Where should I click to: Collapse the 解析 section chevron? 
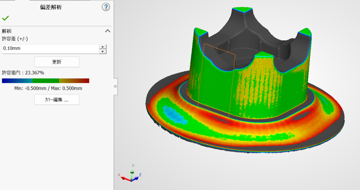point(108,31)
